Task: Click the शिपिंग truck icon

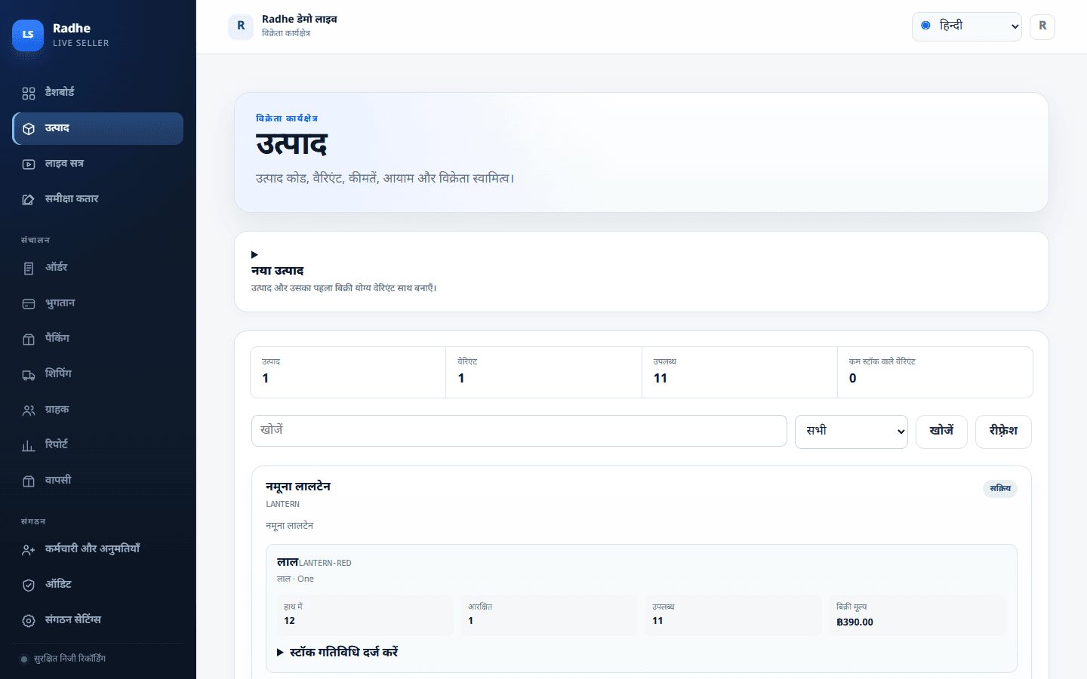Action: tap(29, 374)
